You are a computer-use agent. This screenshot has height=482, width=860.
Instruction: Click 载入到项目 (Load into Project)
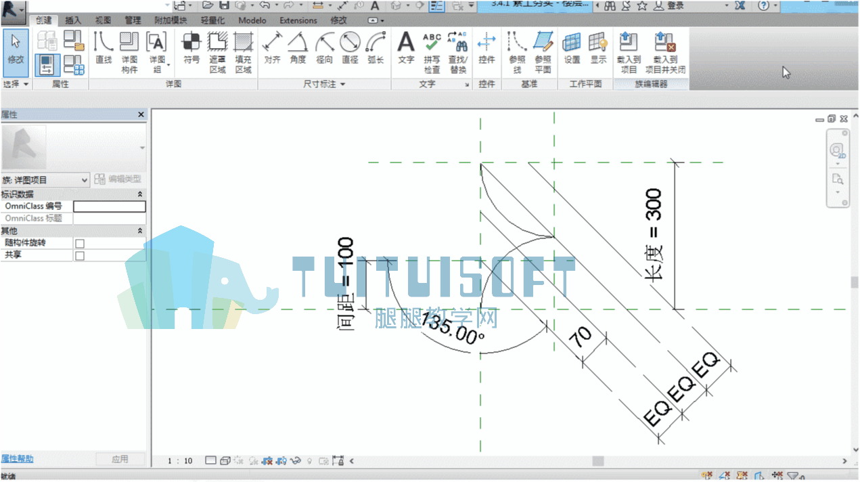click(x=629, y=52)
